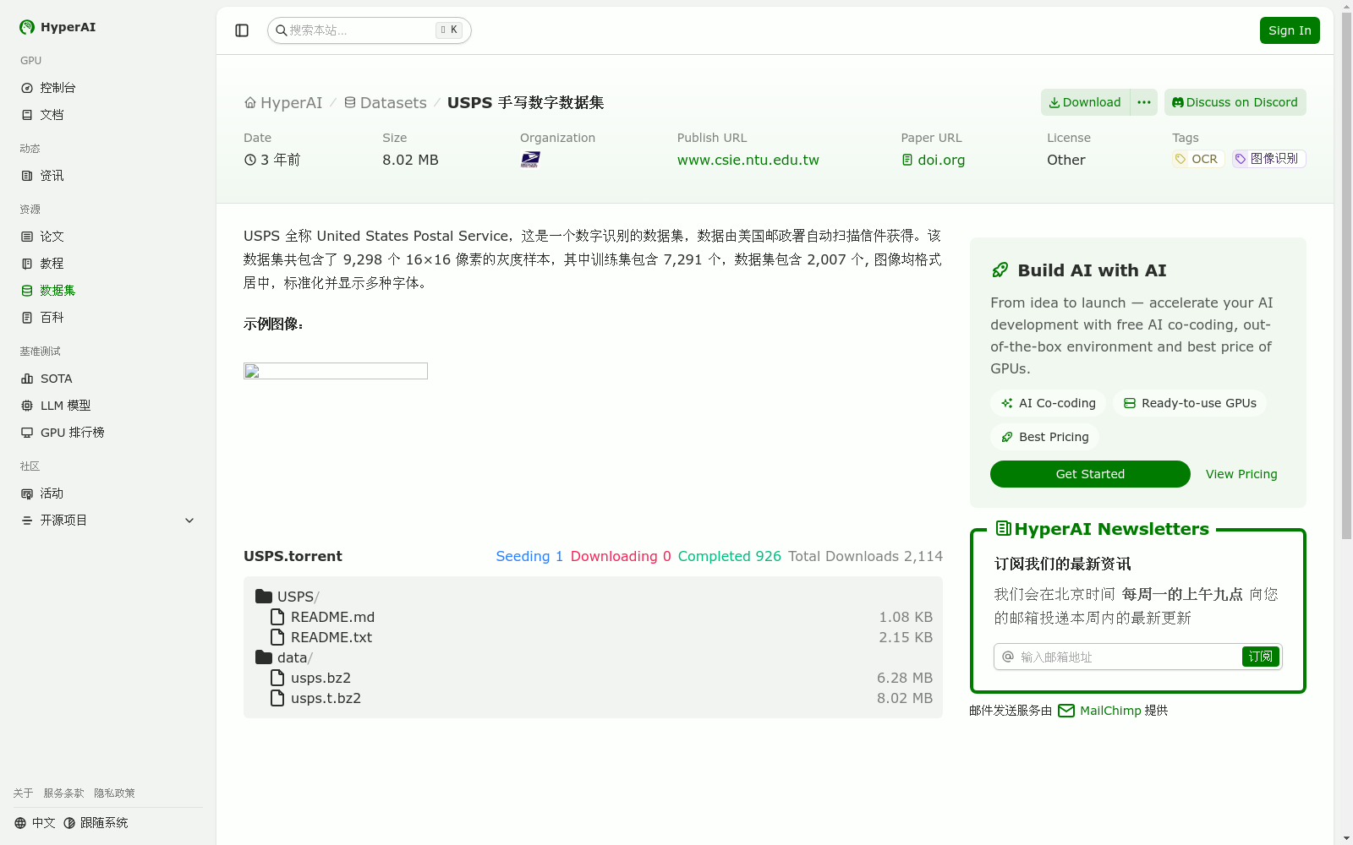Click the rocket icon beside Build AI
This screenshot has height=845, width=1353.
coord(1000,270)
